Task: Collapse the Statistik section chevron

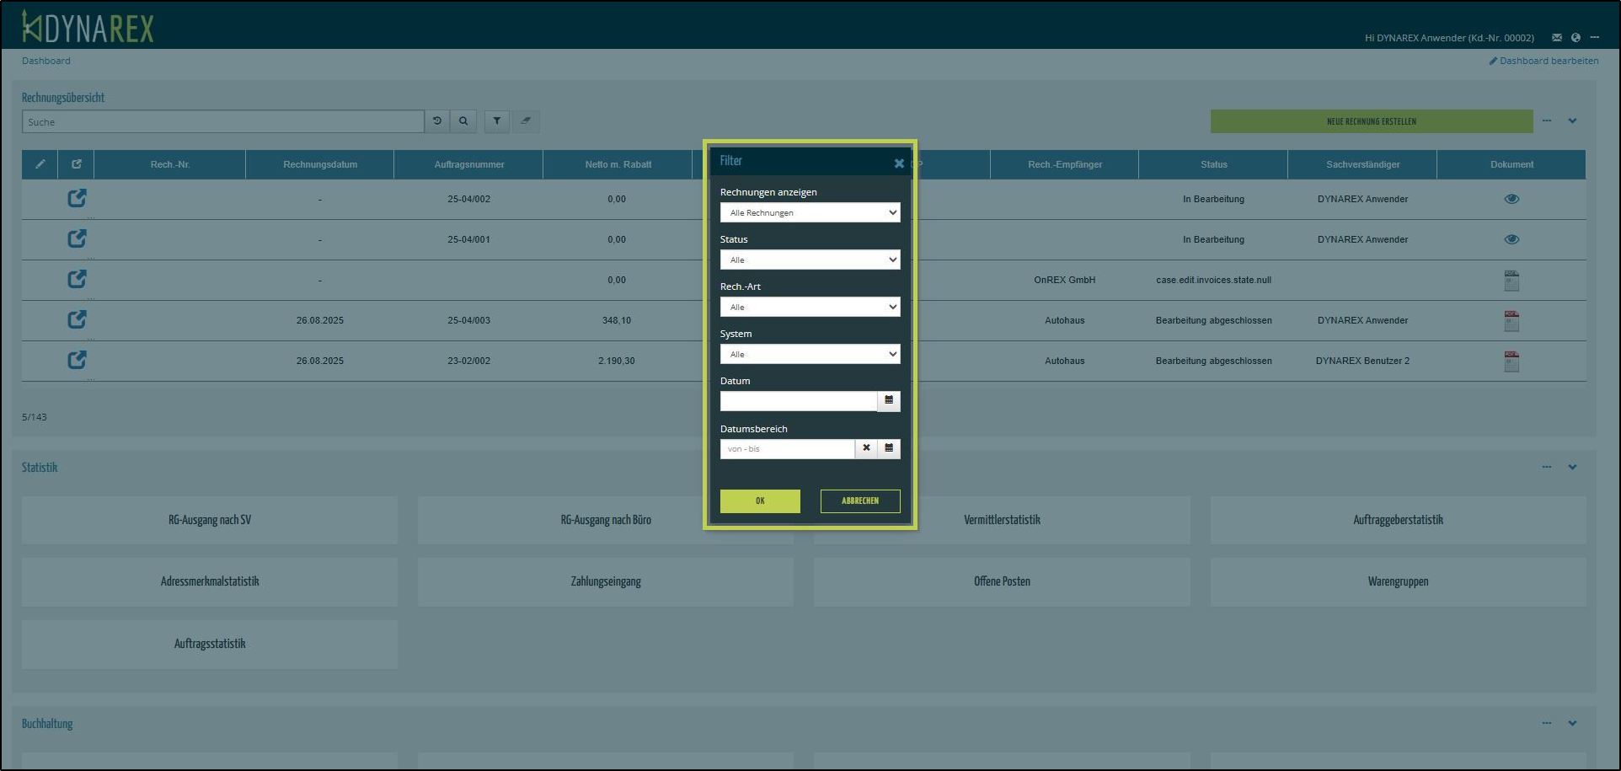Action: coord(1572,467)
